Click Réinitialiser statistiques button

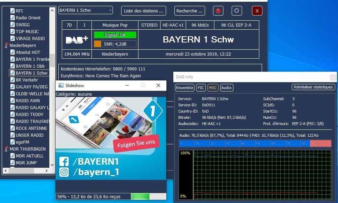click(313, 87)
